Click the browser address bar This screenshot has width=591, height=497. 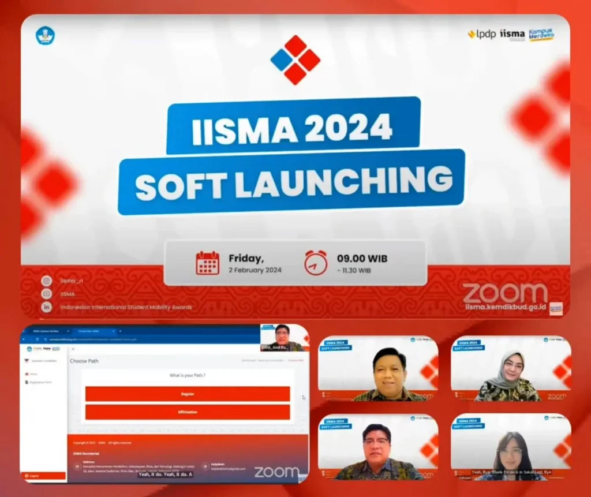(151, 339)
